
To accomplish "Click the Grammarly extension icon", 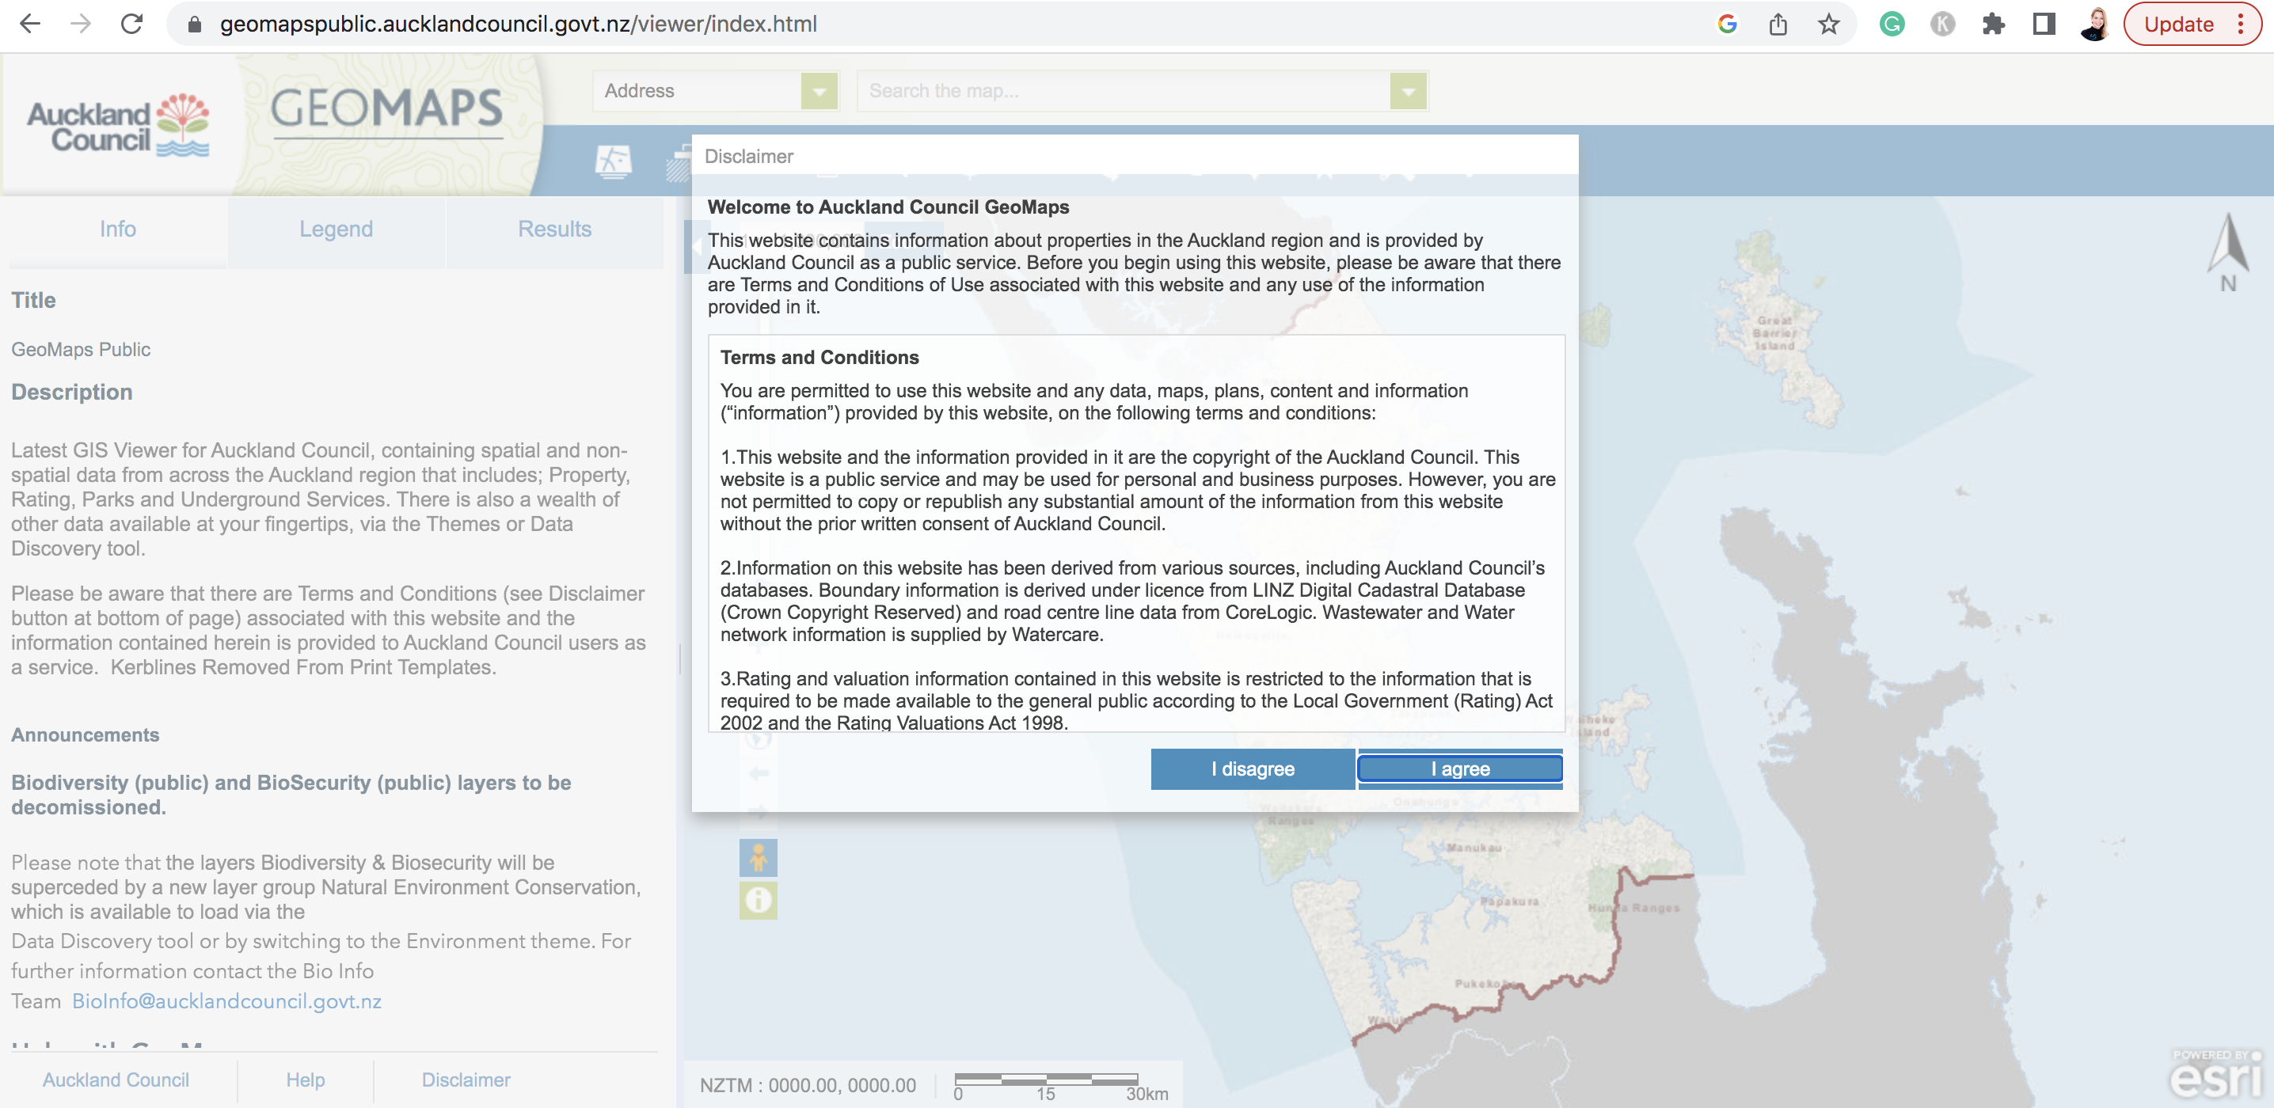I will pyautogui.click(x=1892, y=24).
